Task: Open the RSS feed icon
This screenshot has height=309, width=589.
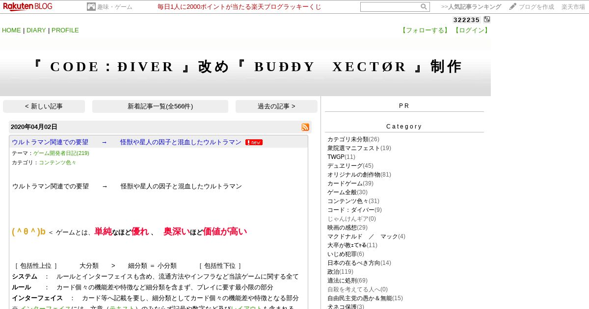Action: point(305,127)
